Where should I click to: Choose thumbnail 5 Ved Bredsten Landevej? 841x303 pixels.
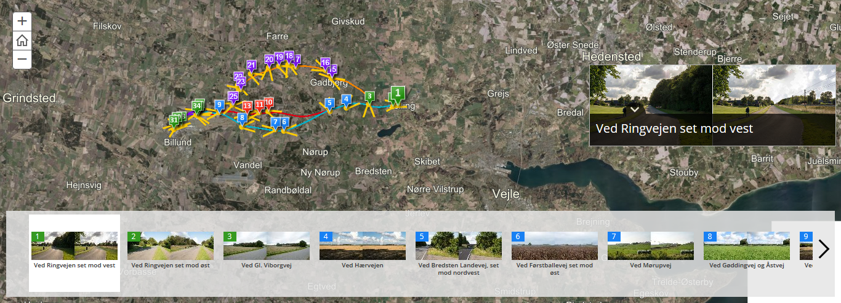[x=459, y=250]
